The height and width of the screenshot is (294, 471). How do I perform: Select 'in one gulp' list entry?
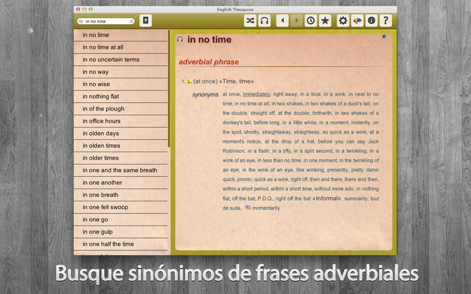click(121, 232)
